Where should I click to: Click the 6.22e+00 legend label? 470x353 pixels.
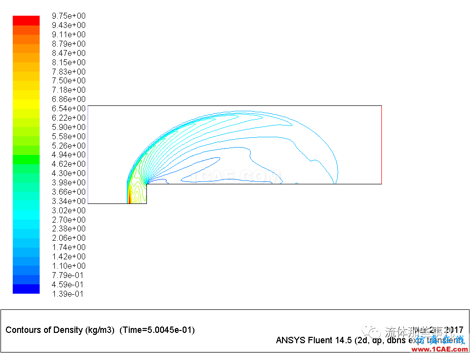[69, 118]
